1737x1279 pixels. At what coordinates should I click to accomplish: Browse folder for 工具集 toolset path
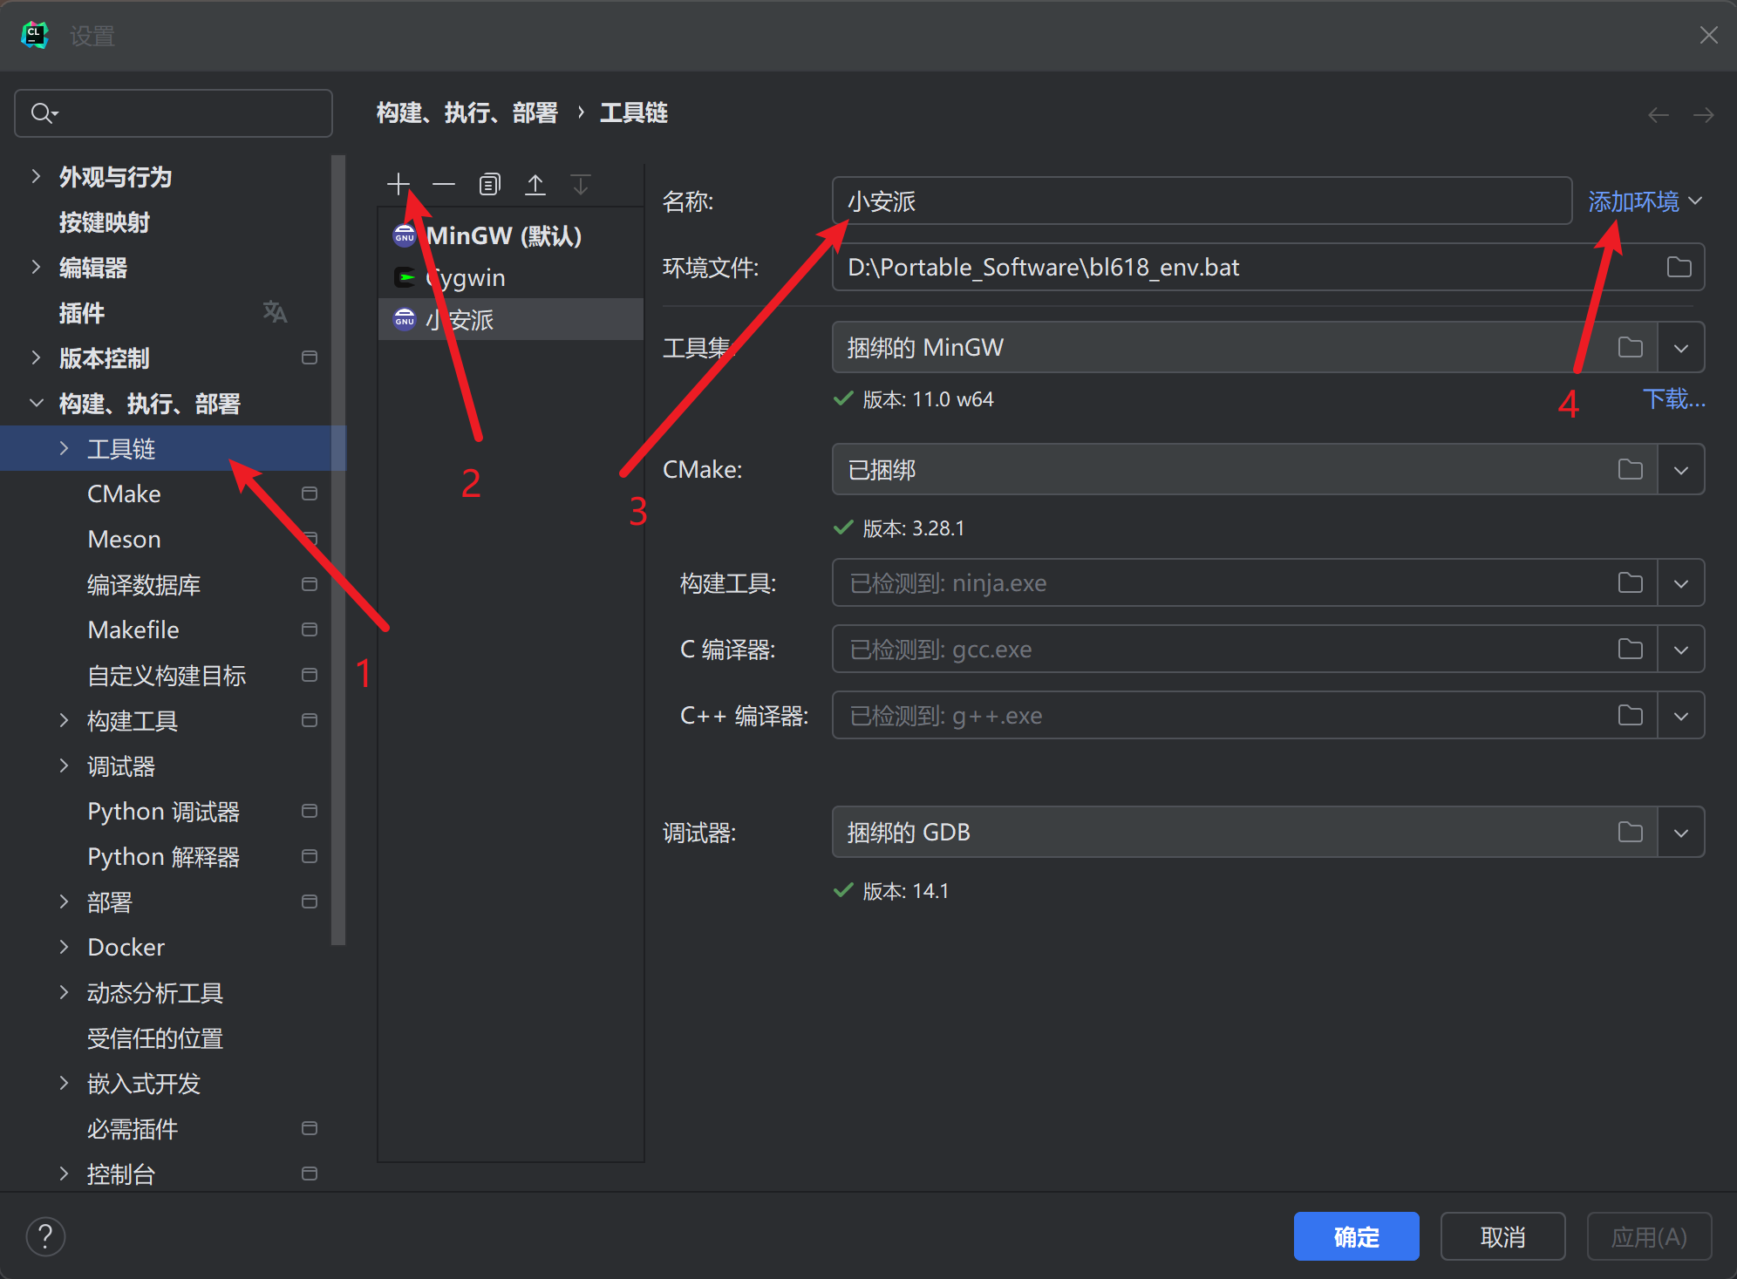1630,347
